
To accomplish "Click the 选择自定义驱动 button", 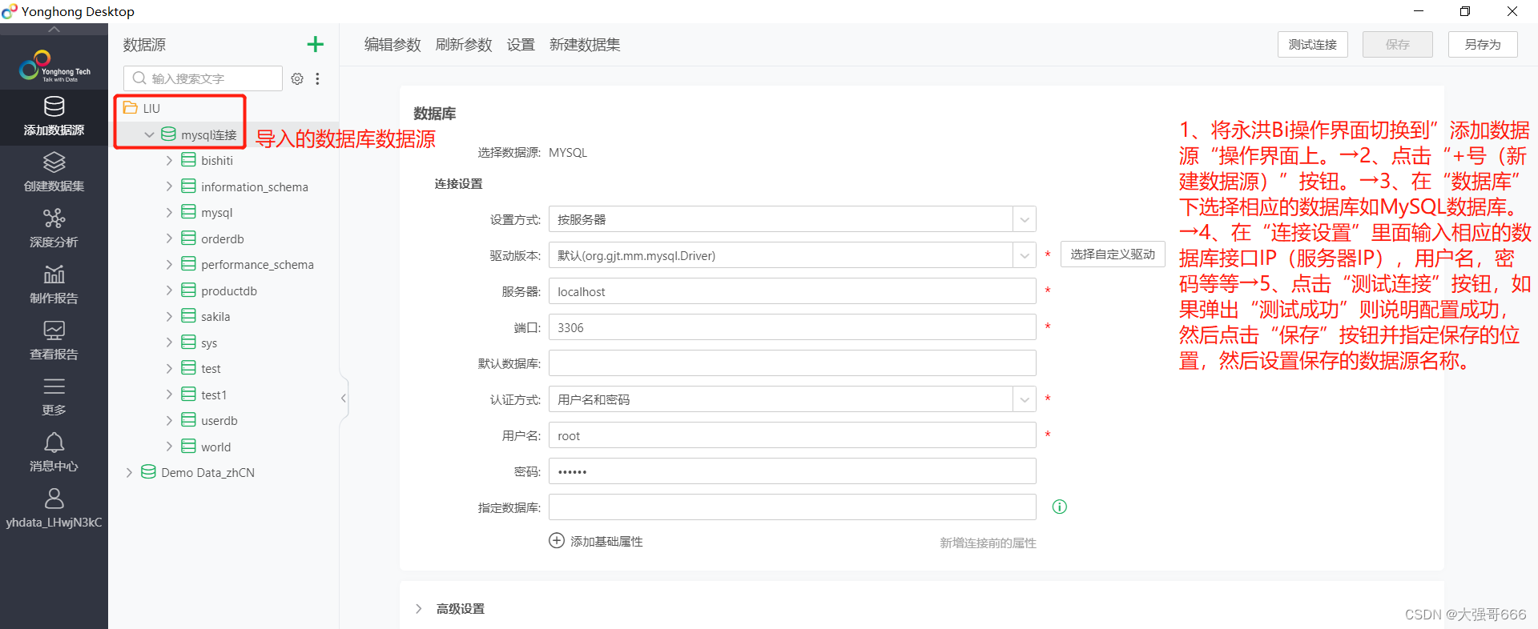I will pyautogui.click(x=1113, y=254).
